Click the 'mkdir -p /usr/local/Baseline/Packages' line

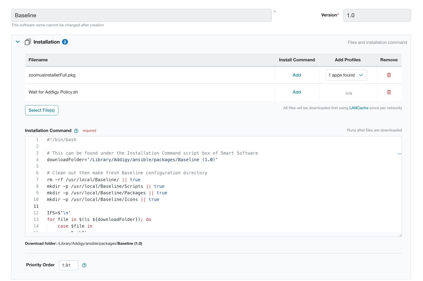(107, 193)
